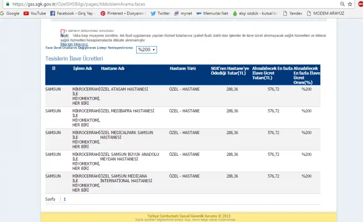Open the %200 ilave ücret oranı dropdown
The image size is (363, 222).
pos(147,49)
